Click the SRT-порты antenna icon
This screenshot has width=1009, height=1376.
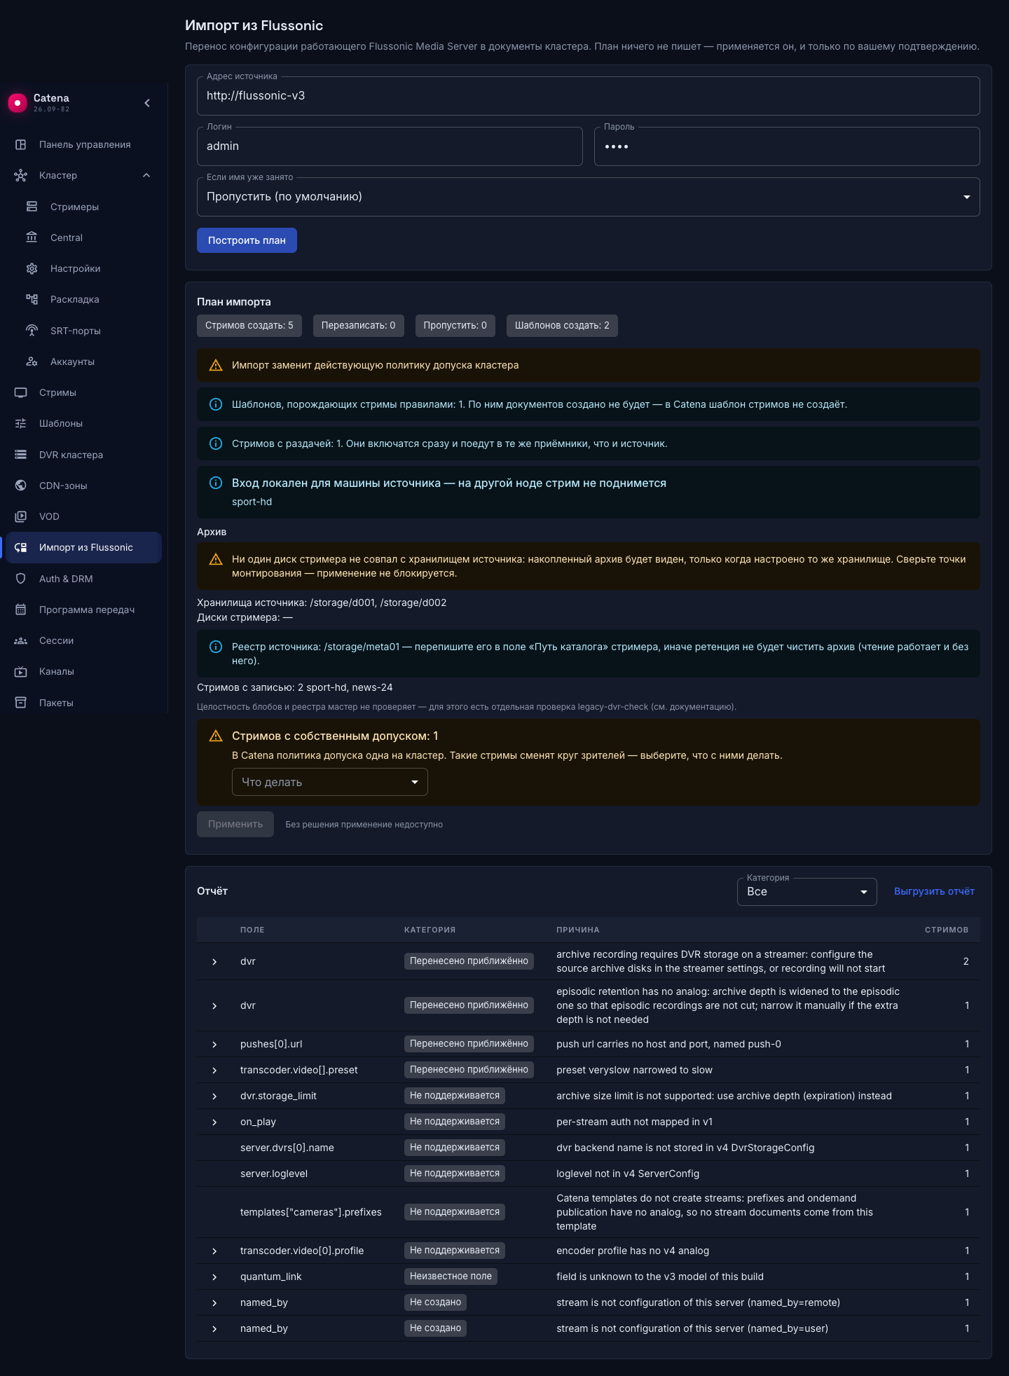coord(32,331)
